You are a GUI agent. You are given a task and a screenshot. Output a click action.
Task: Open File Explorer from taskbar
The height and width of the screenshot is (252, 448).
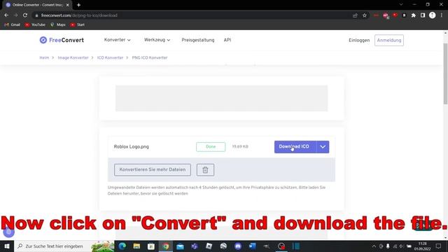tap(136, 246)
